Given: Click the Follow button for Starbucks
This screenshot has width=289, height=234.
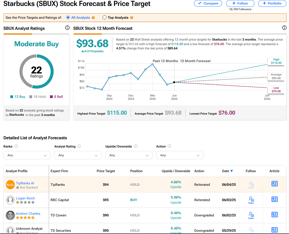Looking at the screenshot, I should click(x=240, y=3).
